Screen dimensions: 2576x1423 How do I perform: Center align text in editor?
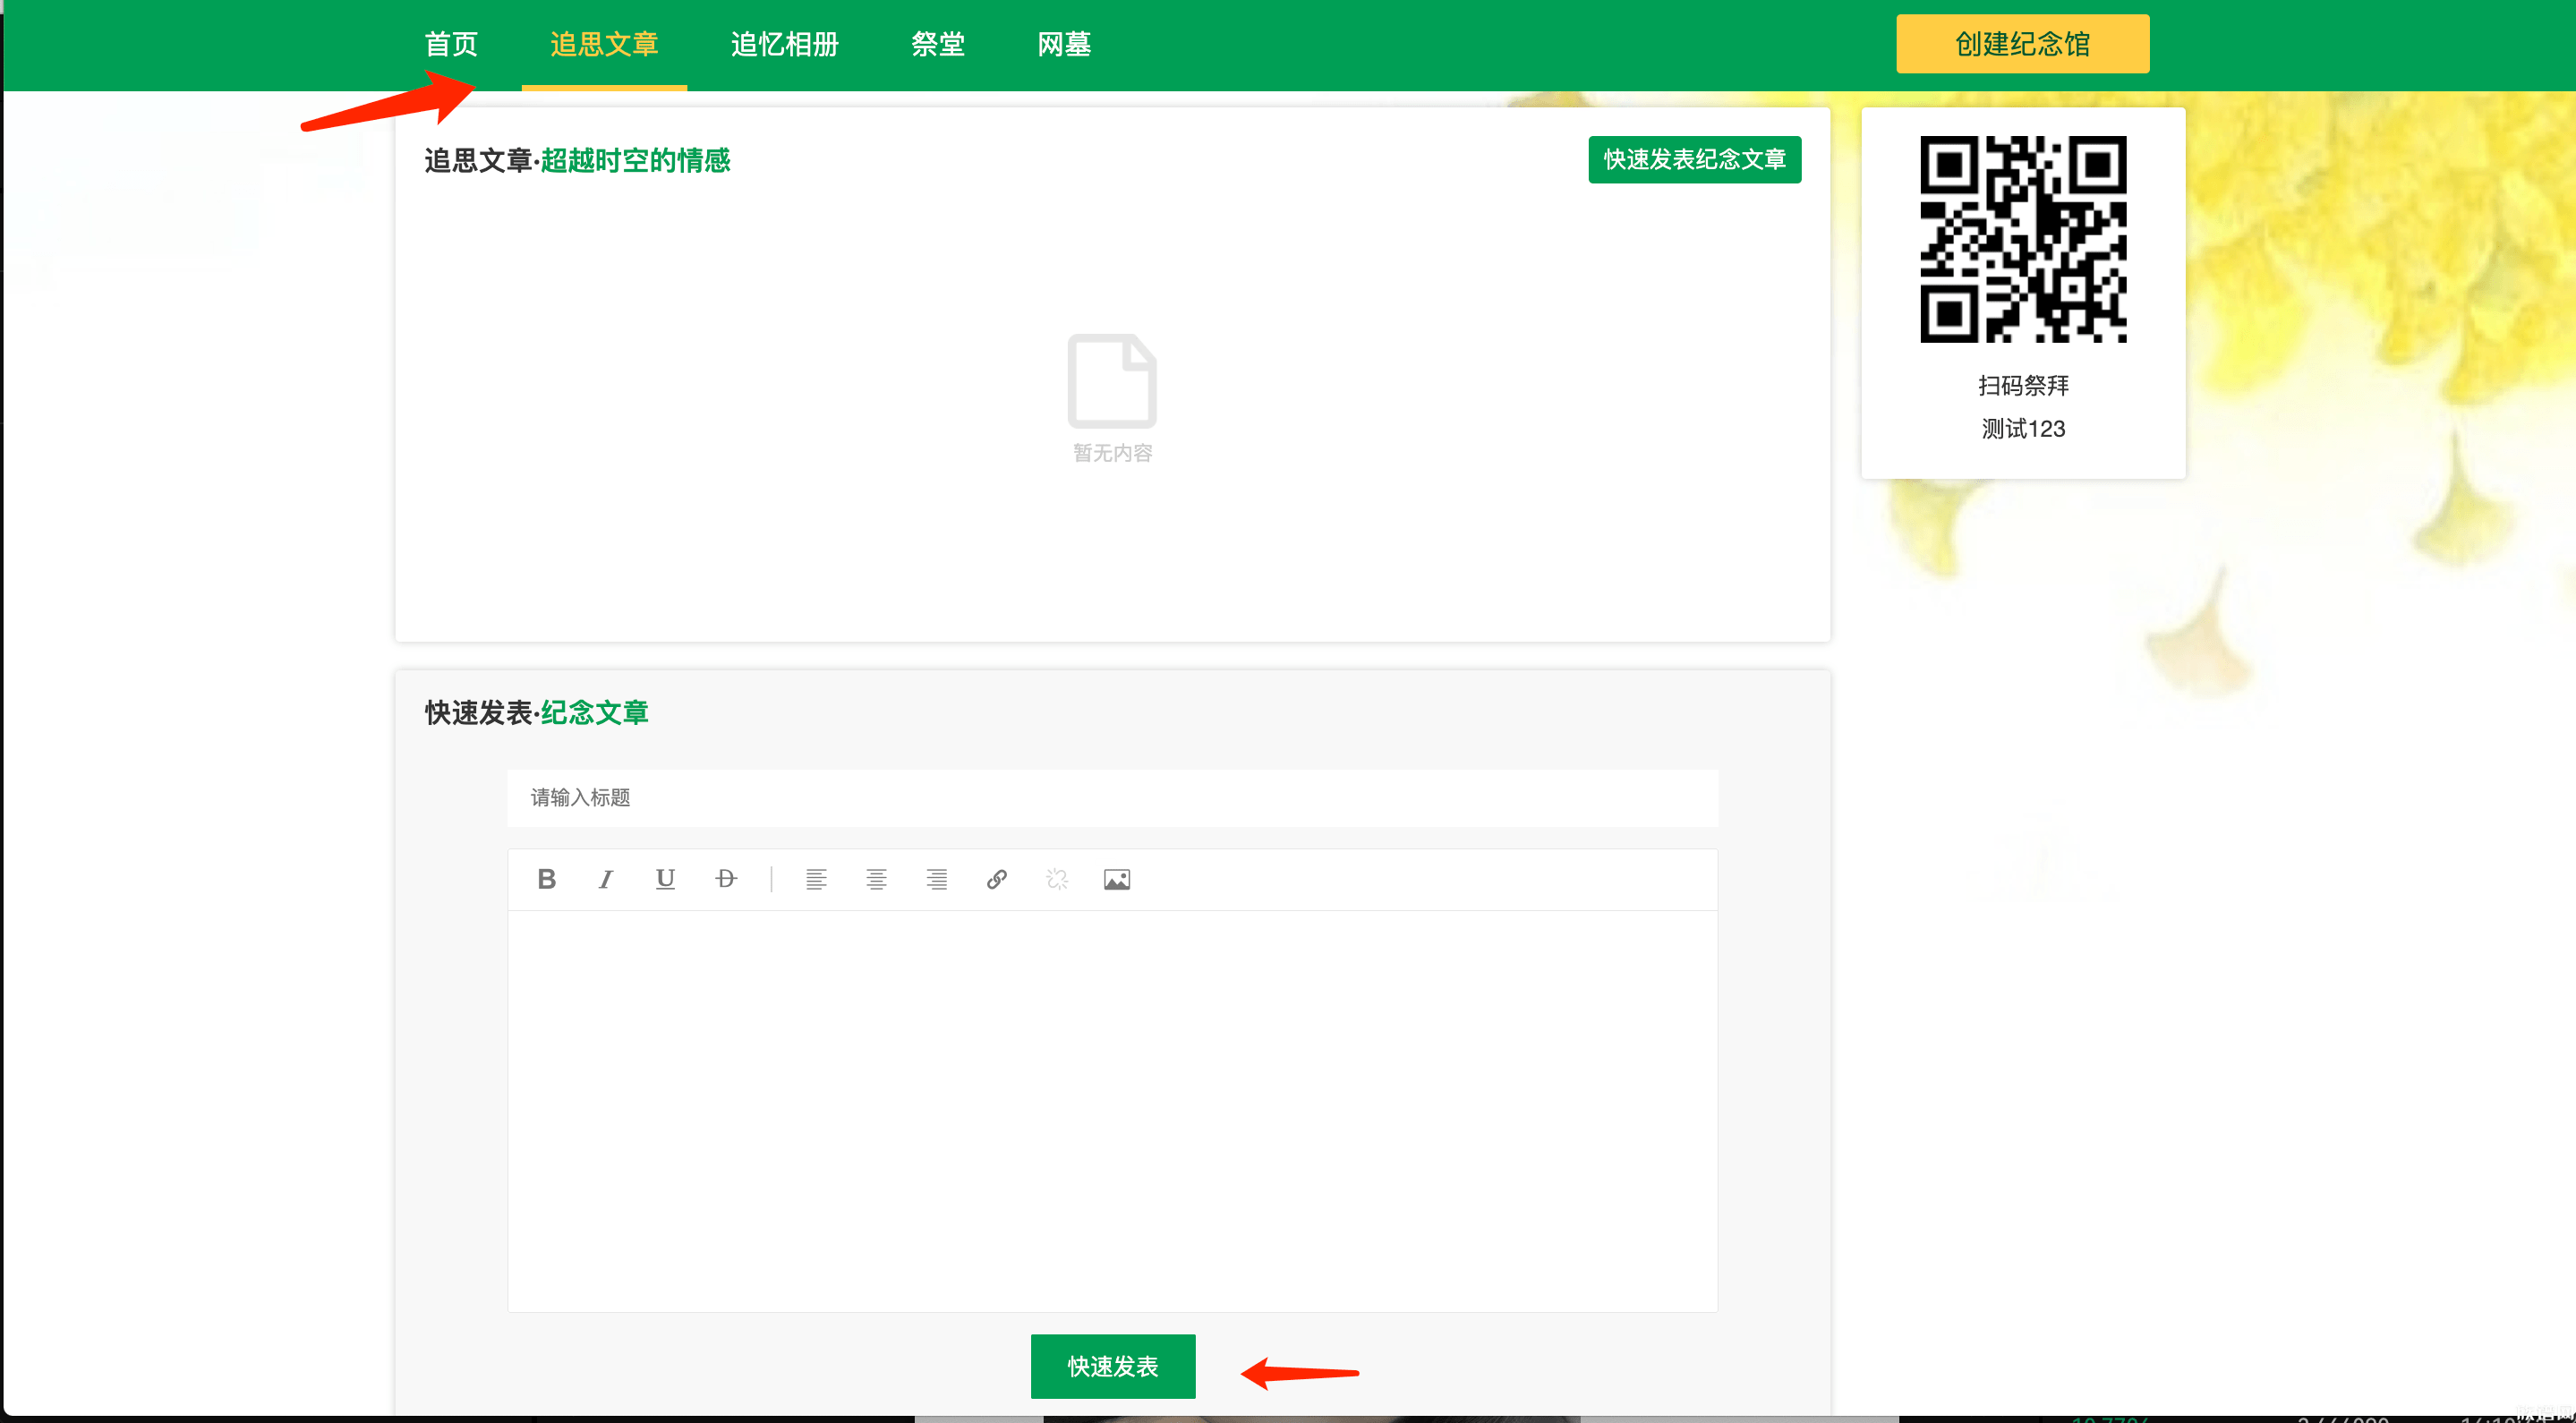pos(876,879)
